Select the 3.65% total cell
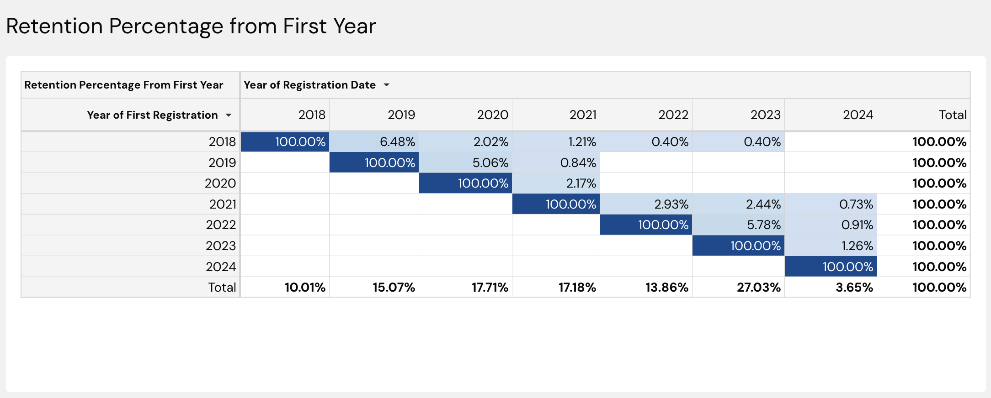 click(x=854, y=287)
